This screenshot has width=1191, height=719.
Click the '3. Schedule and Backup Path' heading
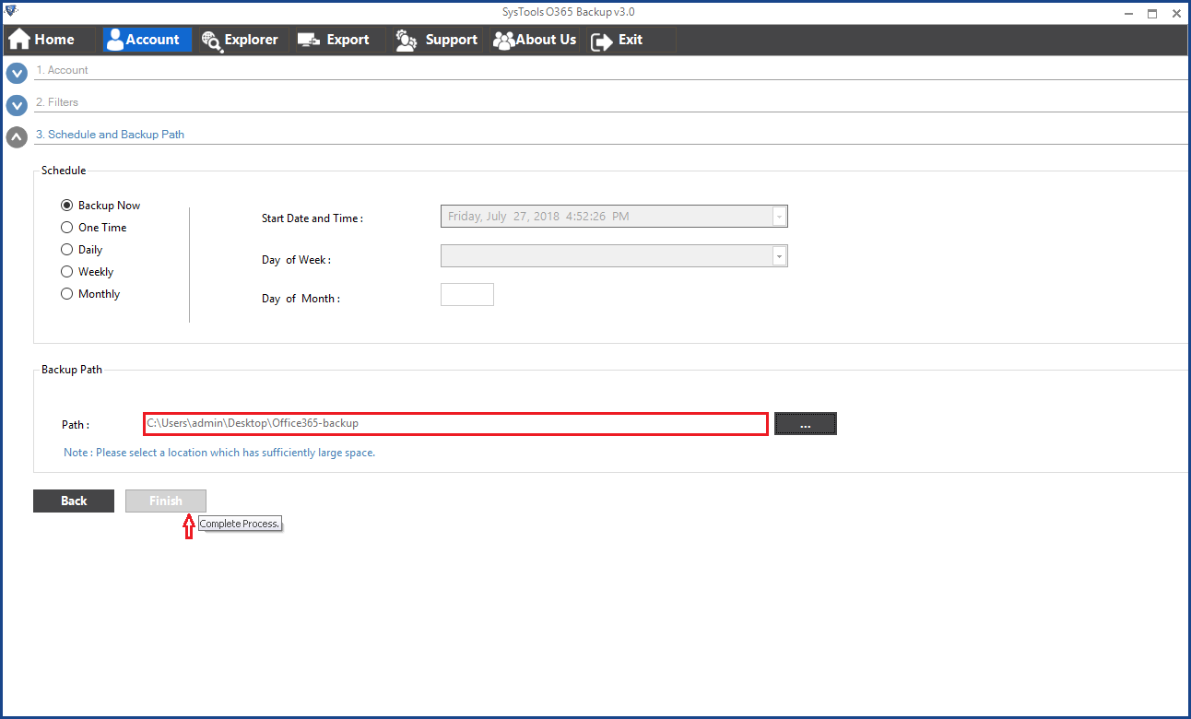point(110,135)
